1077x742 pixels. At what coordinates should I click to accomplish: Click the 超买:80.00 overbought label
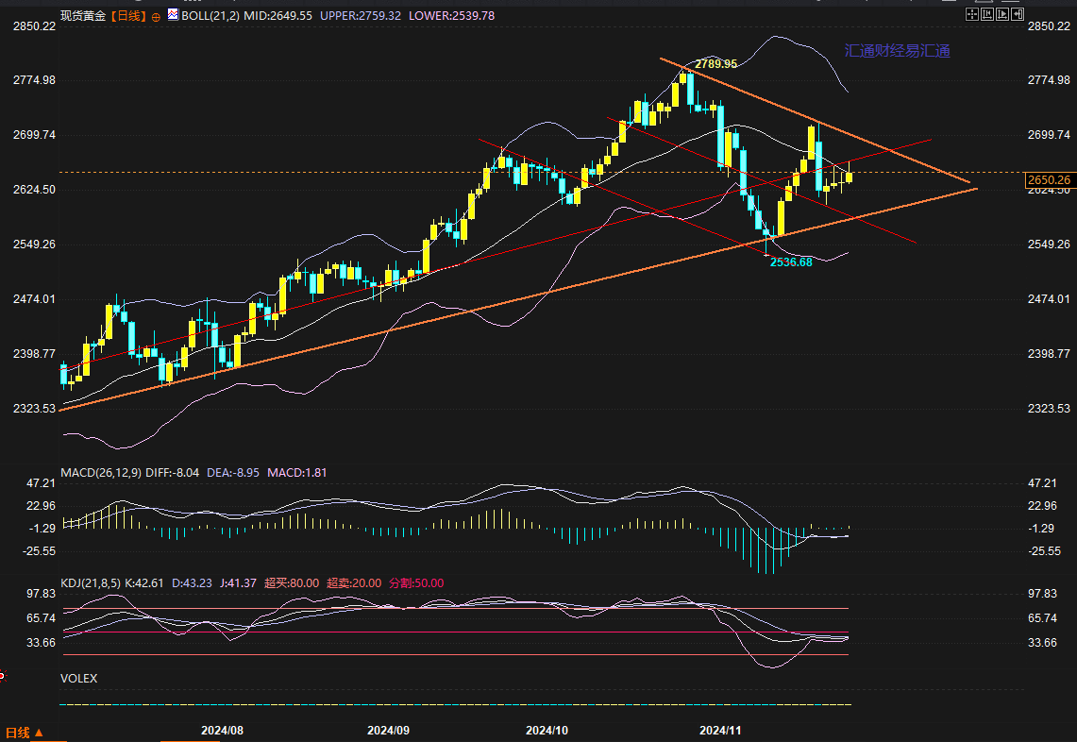[x=292, y=583]
